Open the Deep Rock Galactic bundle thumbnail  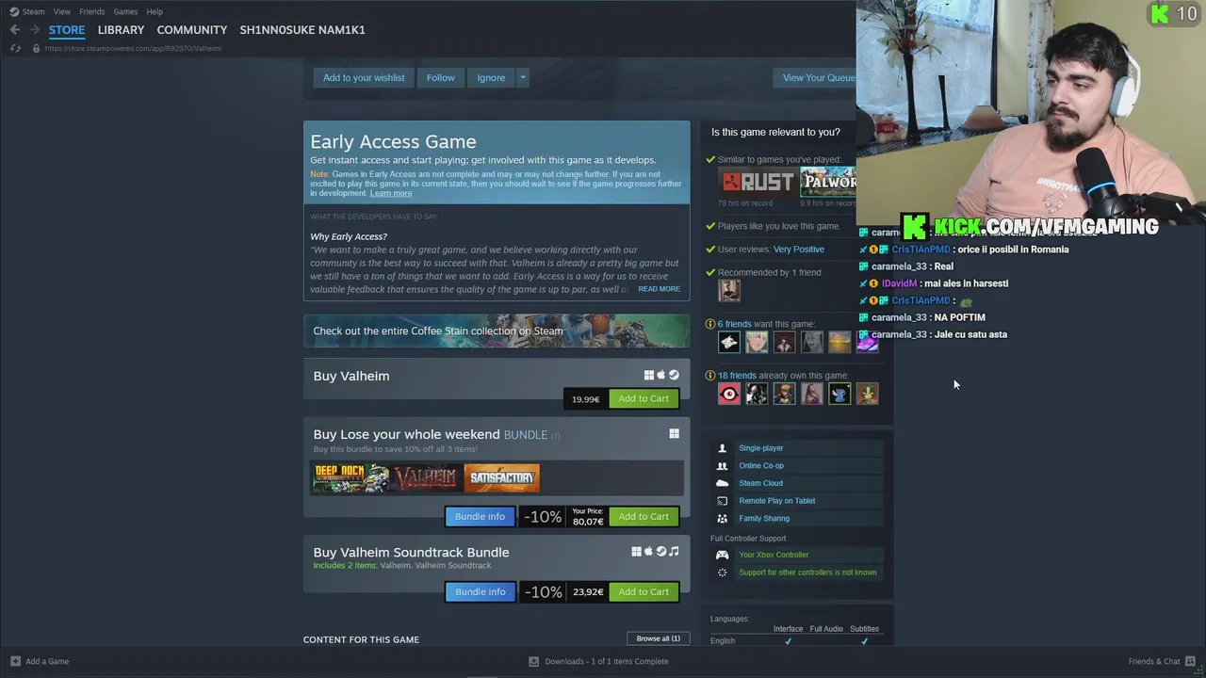point(350,477)
